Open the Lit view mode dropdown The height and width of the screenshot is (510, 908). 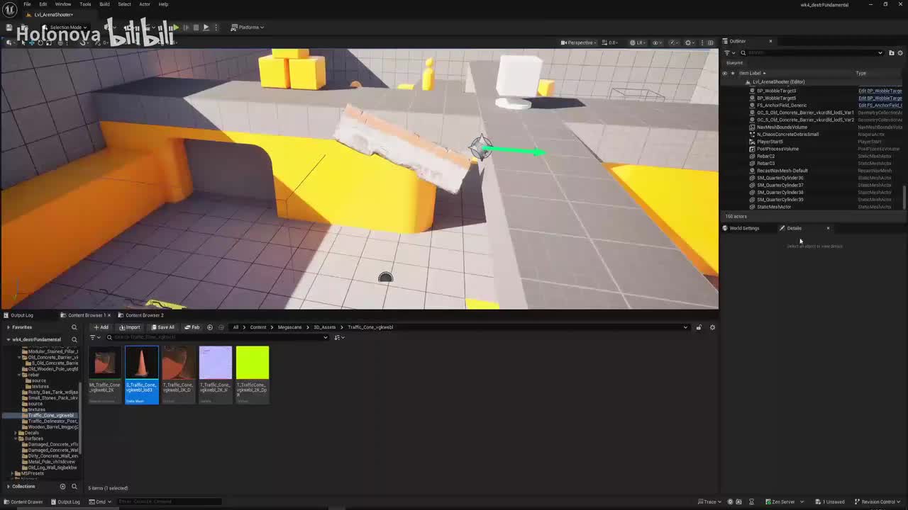(x=637, y=42)
